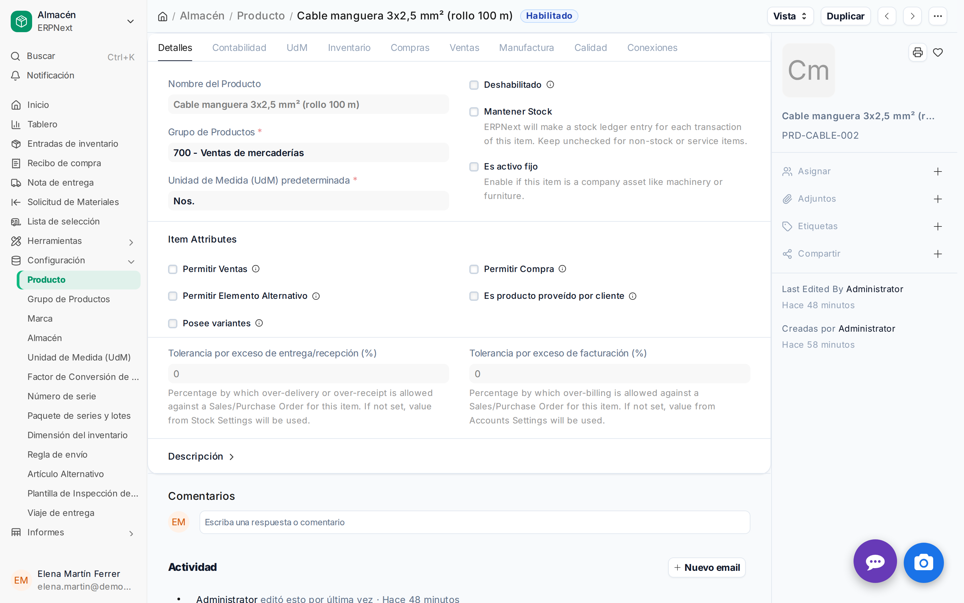Mark product as favorite with heart icon

(x=938, y=52)
